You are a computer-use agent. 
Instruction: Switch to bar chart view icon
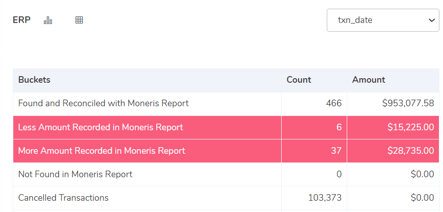point(48,20)
